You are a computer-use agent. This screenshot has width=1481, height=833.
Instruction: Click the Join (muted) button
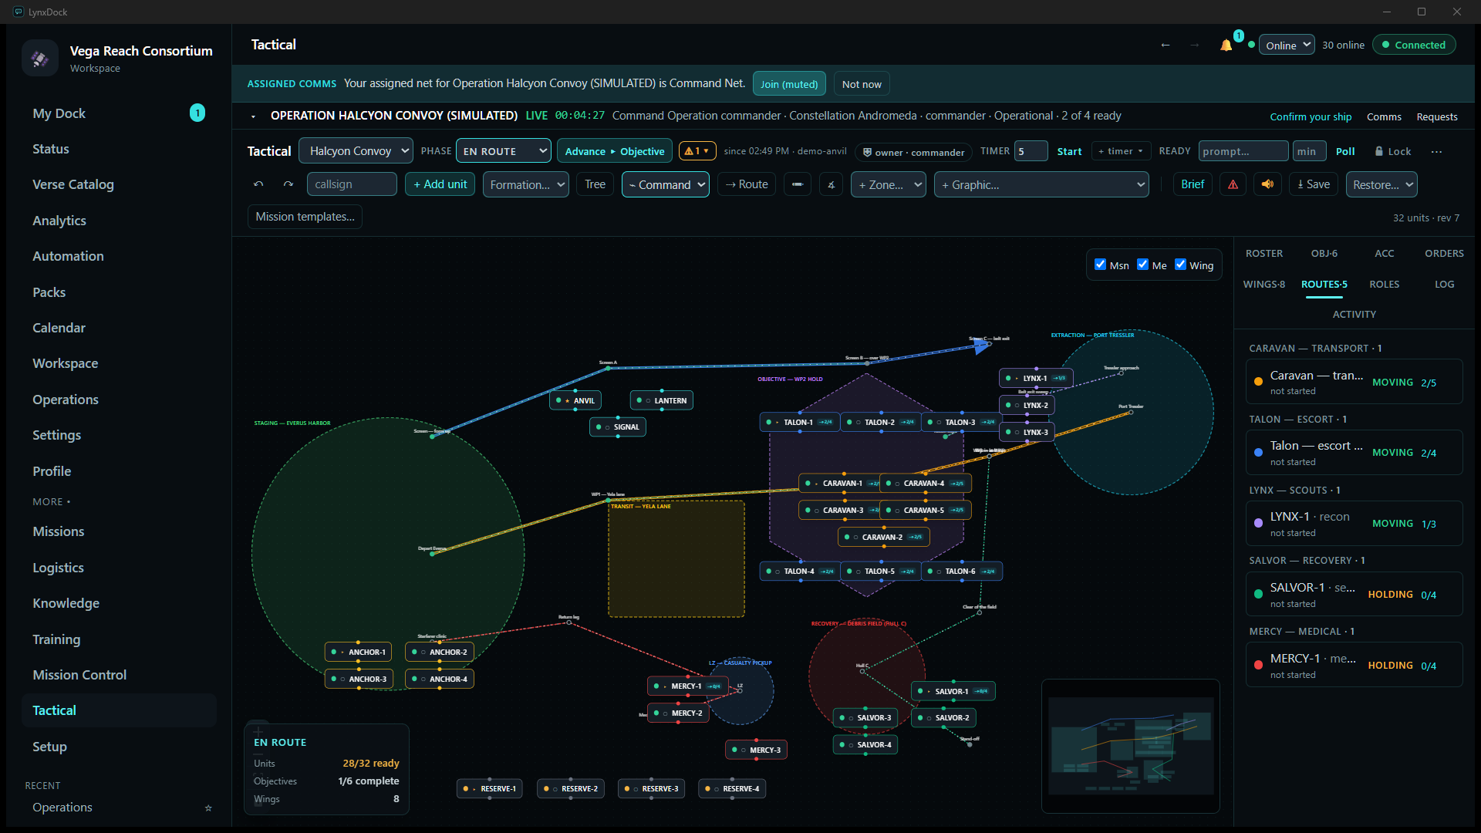[789, 84]
